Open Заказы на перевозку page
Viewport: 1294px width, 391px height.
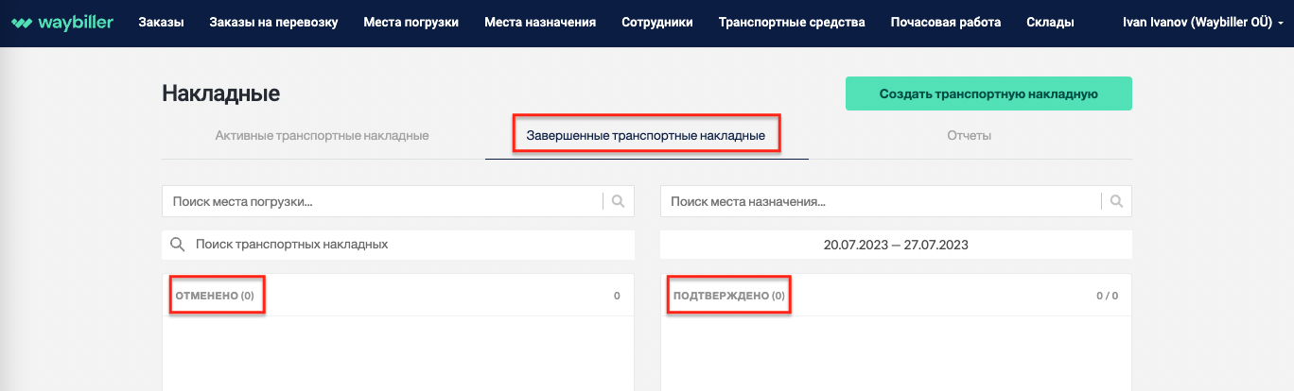[x=273, y=22]
